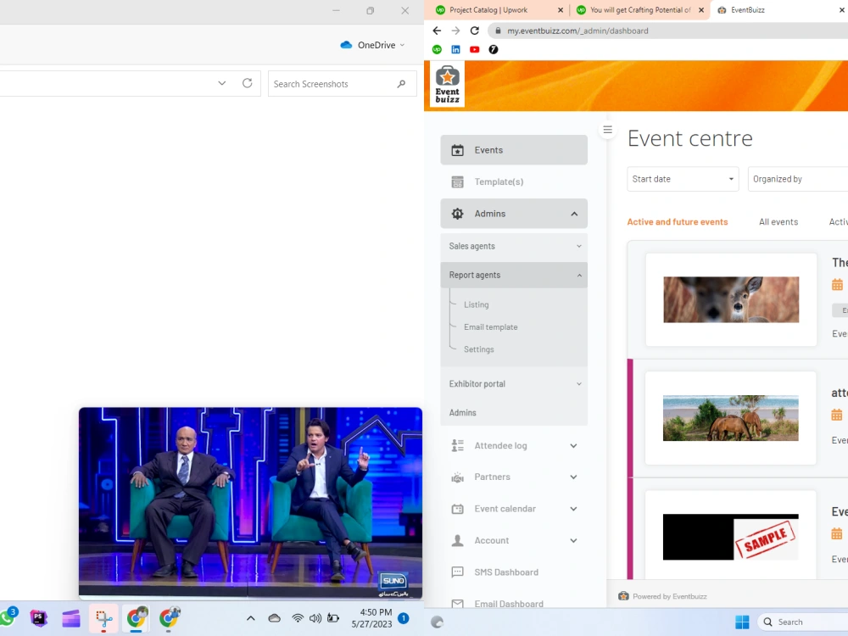Click the OneDrive cloud tray icon
The height and width of the screenshot is (636, 848).
[274, 618]
